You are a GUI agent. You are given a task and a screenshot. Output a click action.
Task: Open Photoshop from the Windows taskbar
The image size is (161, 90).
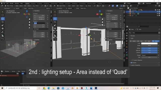tap(96, 88)
